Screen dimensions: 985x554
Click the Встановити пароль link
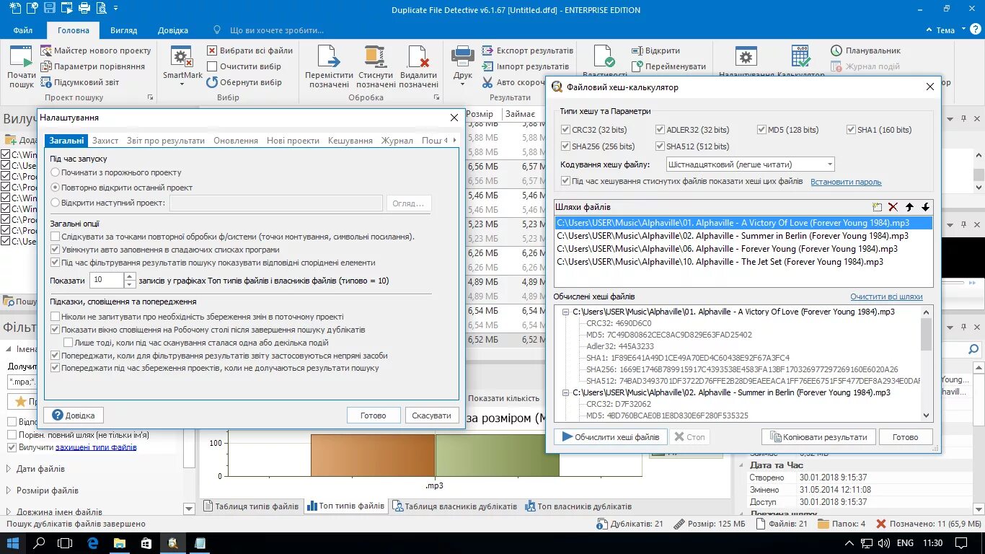(846, 182)
